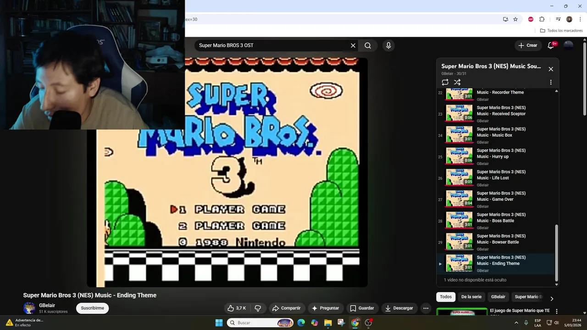
Task: Click the Compartir button
Action: coord(286,308)
